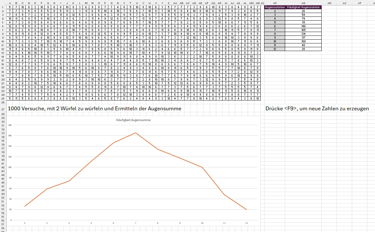
Task: Click row header 1
Action: (x=3, y=7)
